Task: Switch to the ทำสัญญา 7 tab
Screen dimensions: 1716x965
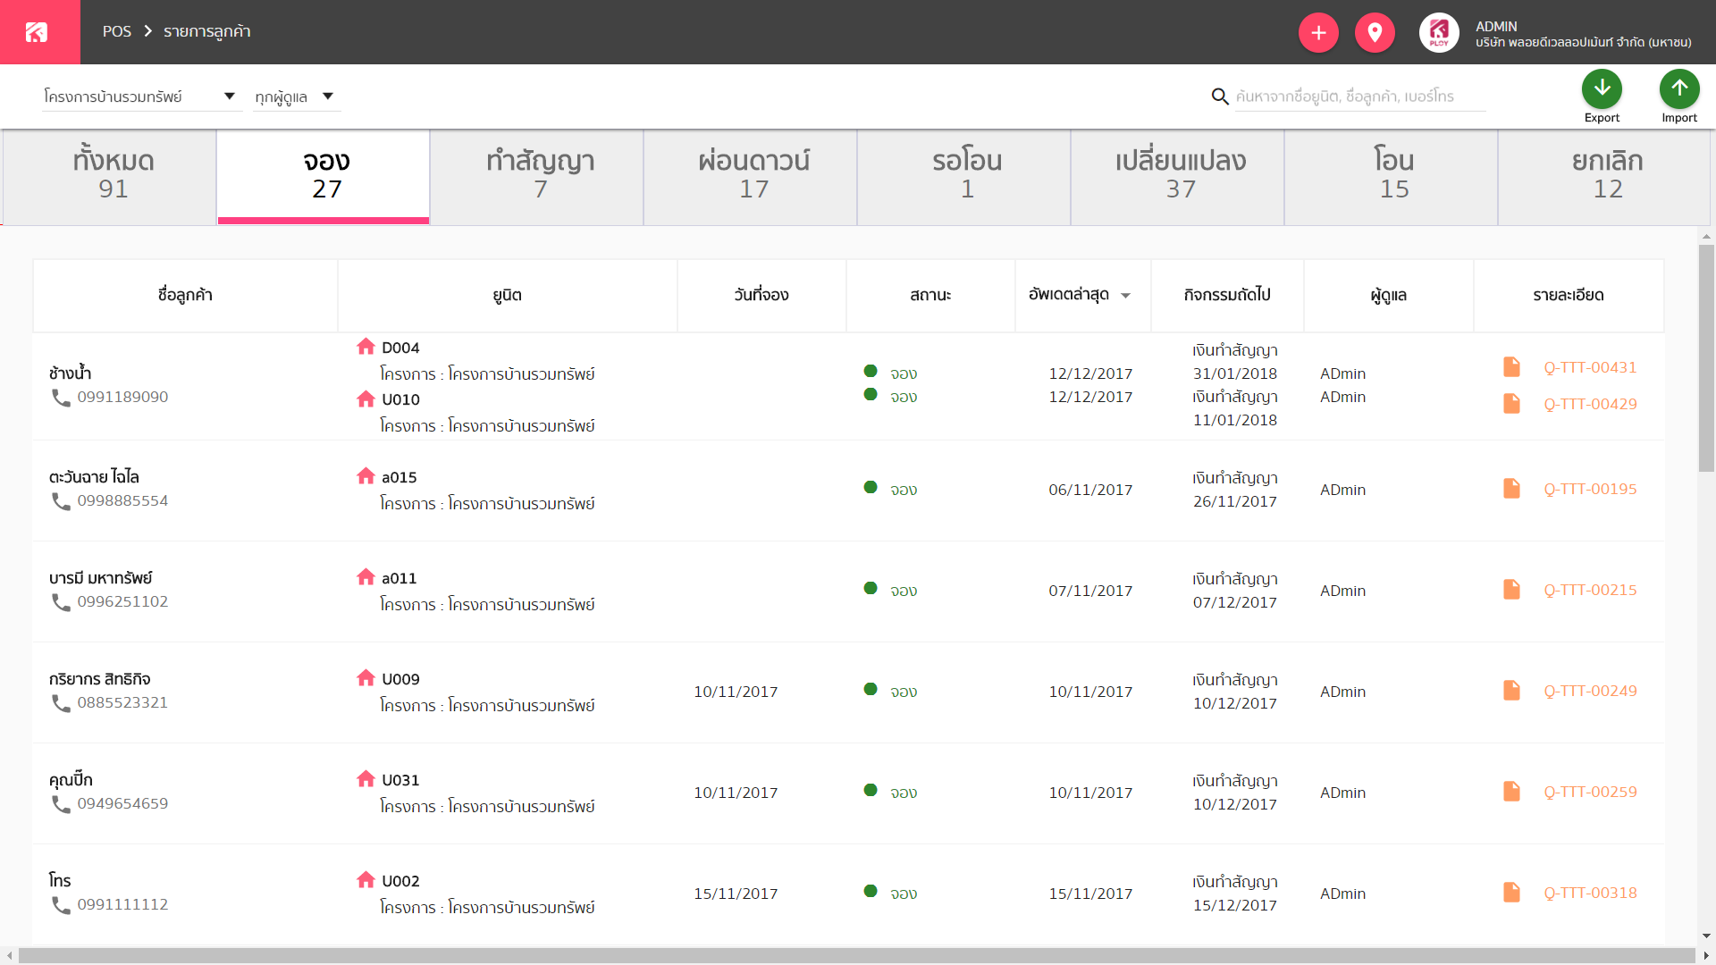Action: (537, 177)
